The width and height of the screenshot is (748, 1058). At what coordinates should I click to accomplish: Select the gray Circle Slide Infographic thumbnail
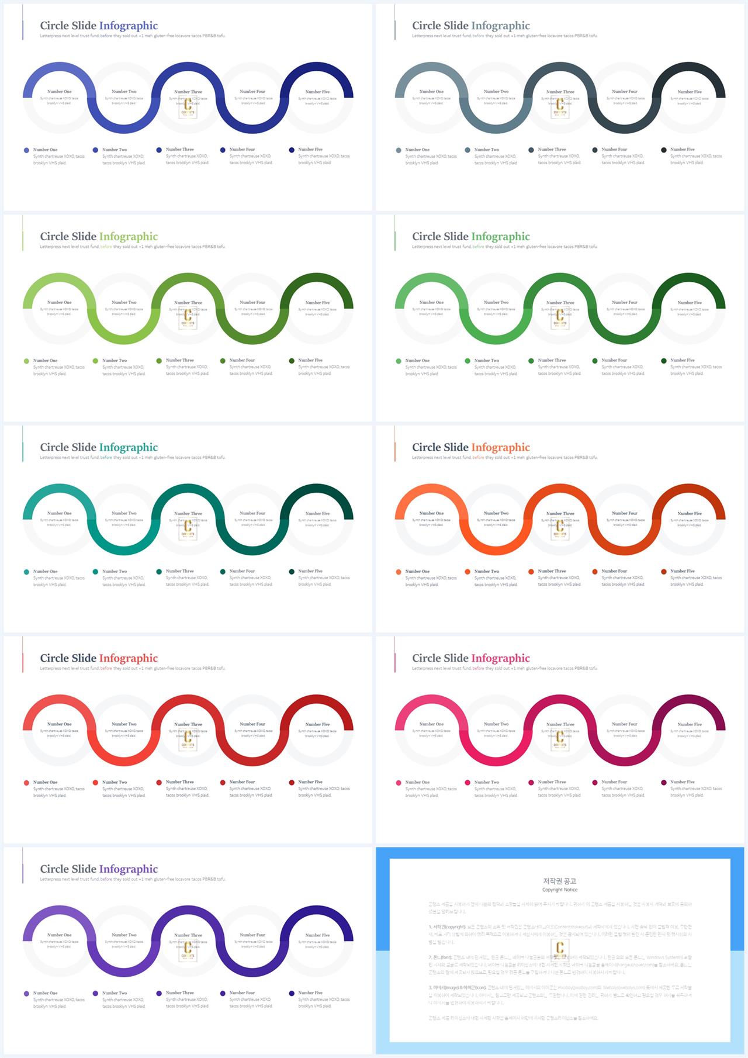[x=560, y=108]
